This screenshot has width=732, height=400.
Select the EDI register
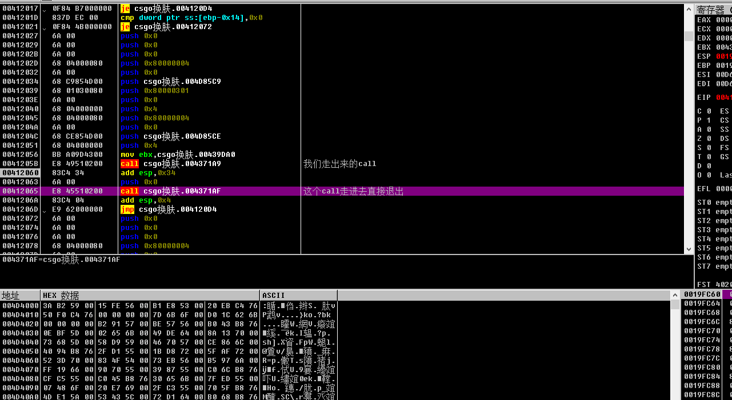click(714, 84)
